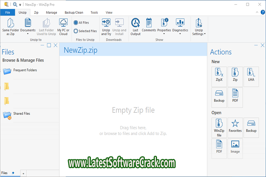This screenshot has height=177, width=266.
Task: Pin the Files tab star
Action: [x=13, y=173]
